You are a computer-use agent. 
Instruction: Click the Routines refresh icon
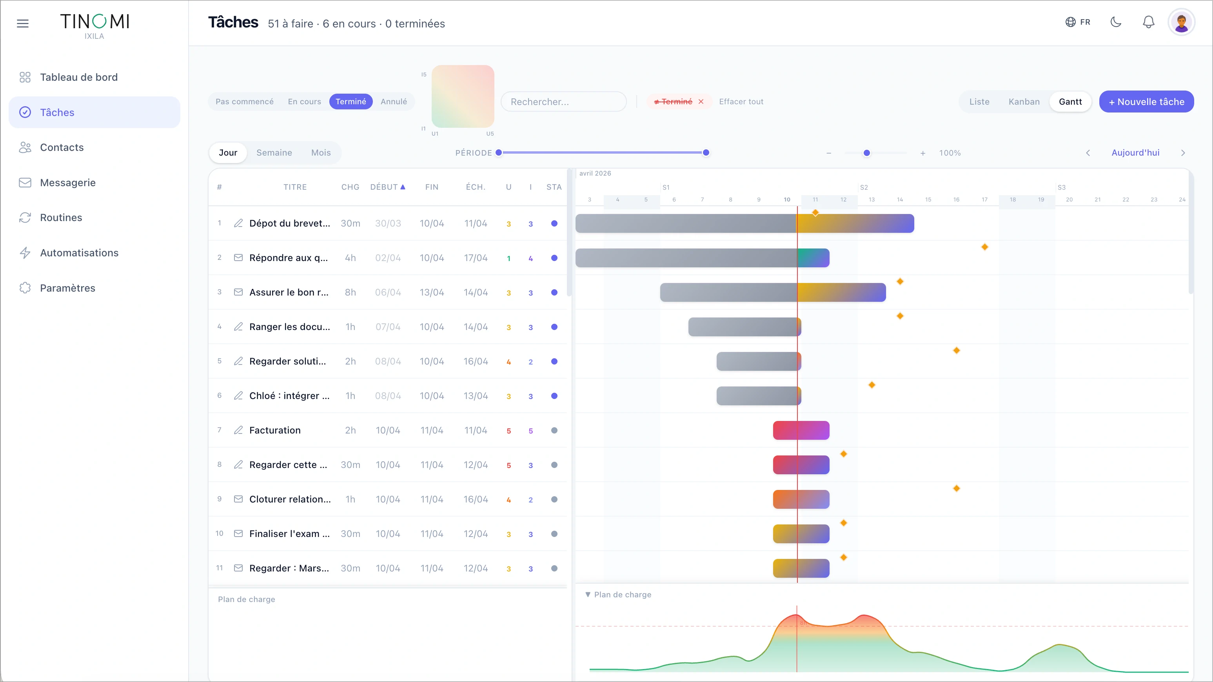pyautogui.click(x=25, y=218)
